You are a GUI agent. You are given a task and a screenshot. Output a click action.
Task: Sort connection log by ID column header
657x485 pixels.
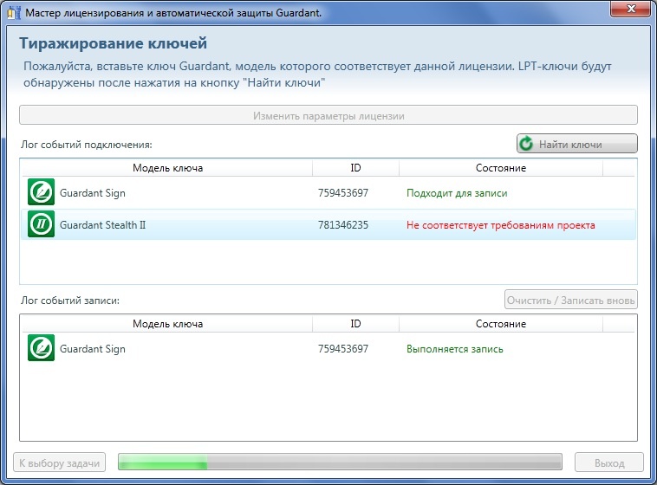pyautogui.click(x=355, y=168)
